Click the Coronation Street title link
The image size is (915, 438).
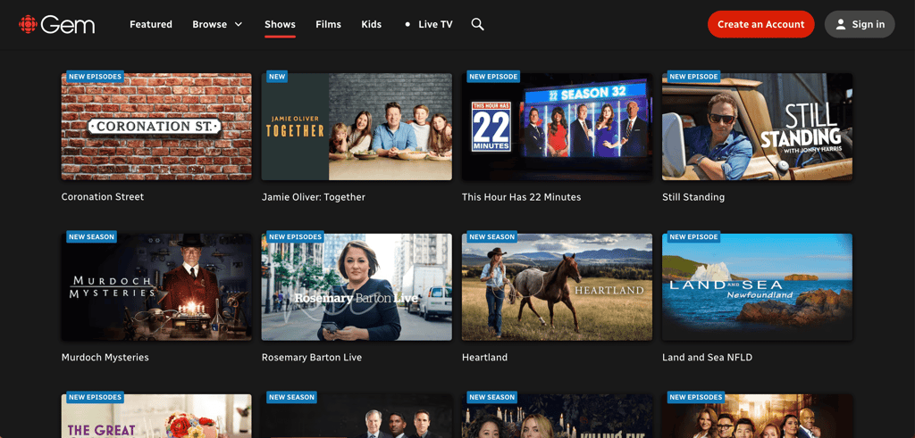(103, 197)
